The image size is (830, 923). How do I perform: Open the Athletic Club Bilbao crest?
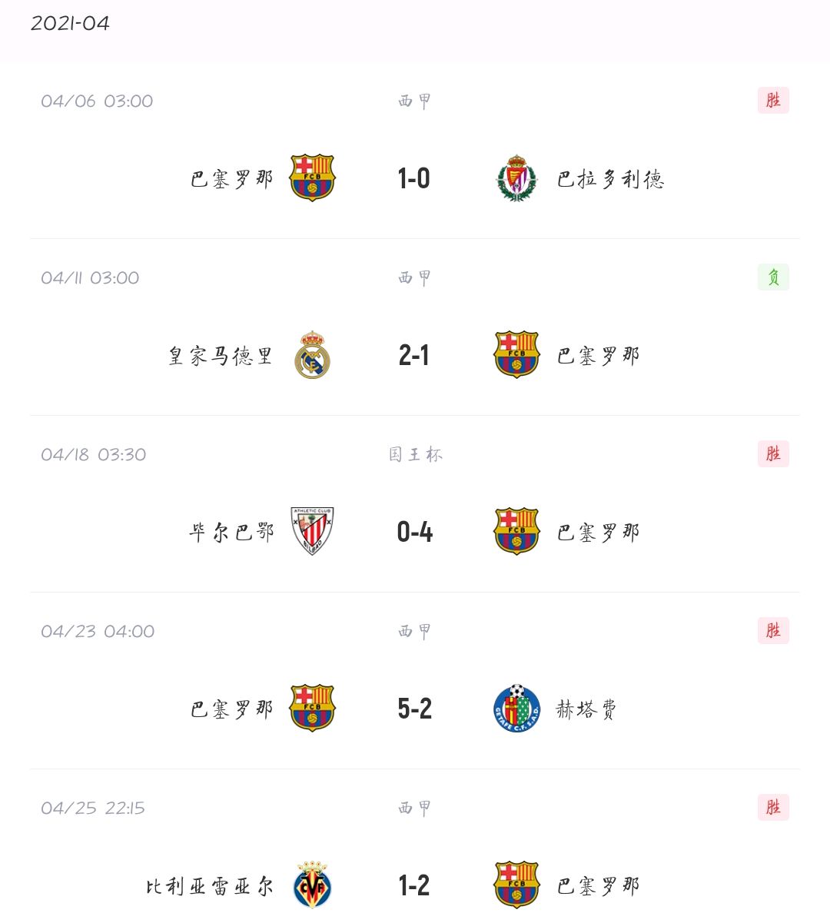pos(312,531)
